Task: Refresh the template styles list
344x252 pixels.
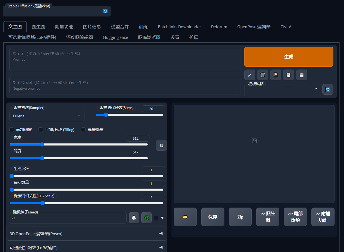Action: coord(328,89)
